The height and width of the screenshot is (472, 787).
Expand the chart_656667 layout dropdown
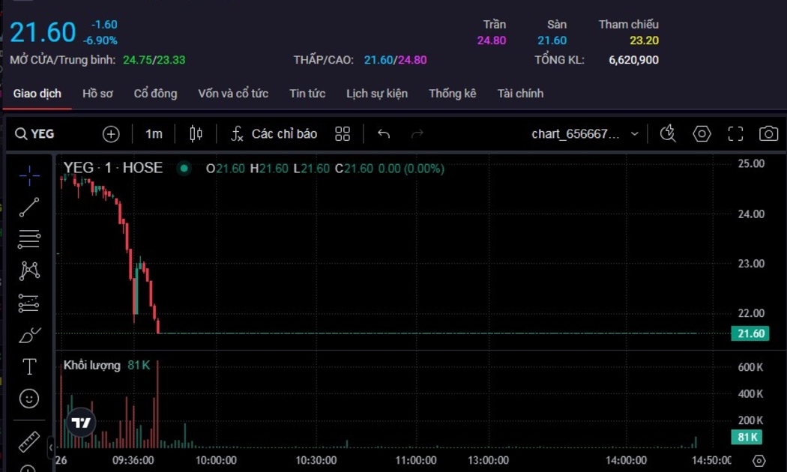pyautogui.click(x=585, y=134)
